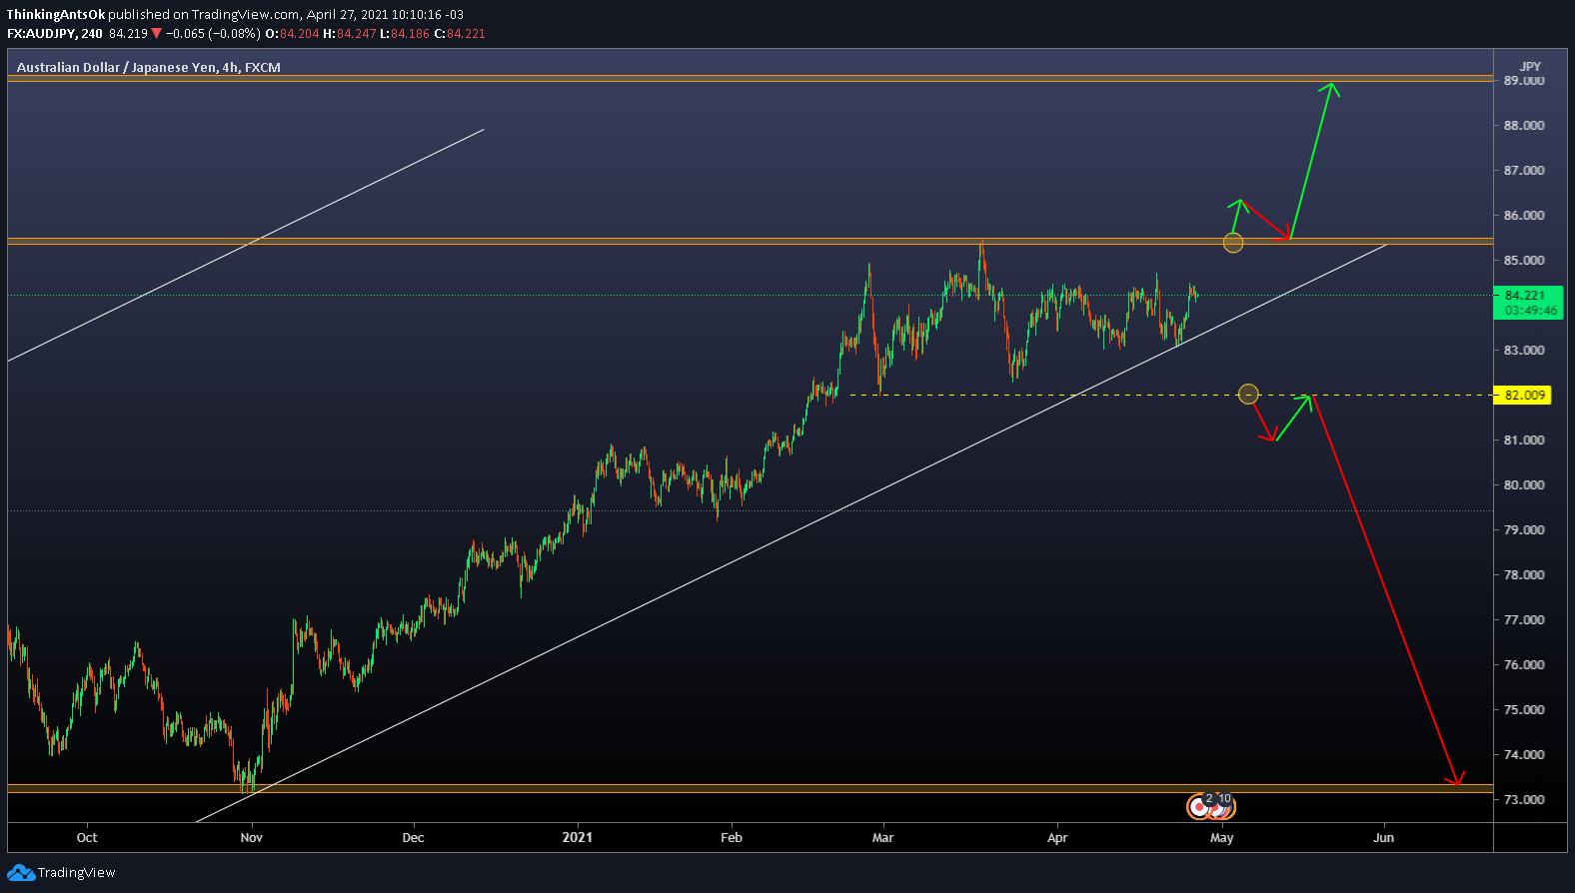
Task: Click the Feb label on time axis
Action: 732,838
